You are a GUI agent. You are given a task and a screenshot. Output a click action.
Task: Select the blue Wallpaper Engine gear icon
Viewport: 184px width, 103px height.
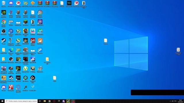coord(11,31)
